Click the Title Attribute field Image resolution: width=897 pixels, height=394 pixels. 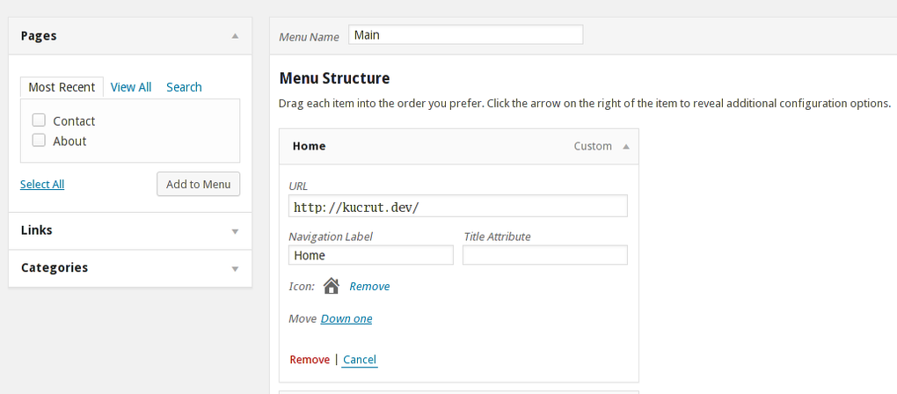544,255
